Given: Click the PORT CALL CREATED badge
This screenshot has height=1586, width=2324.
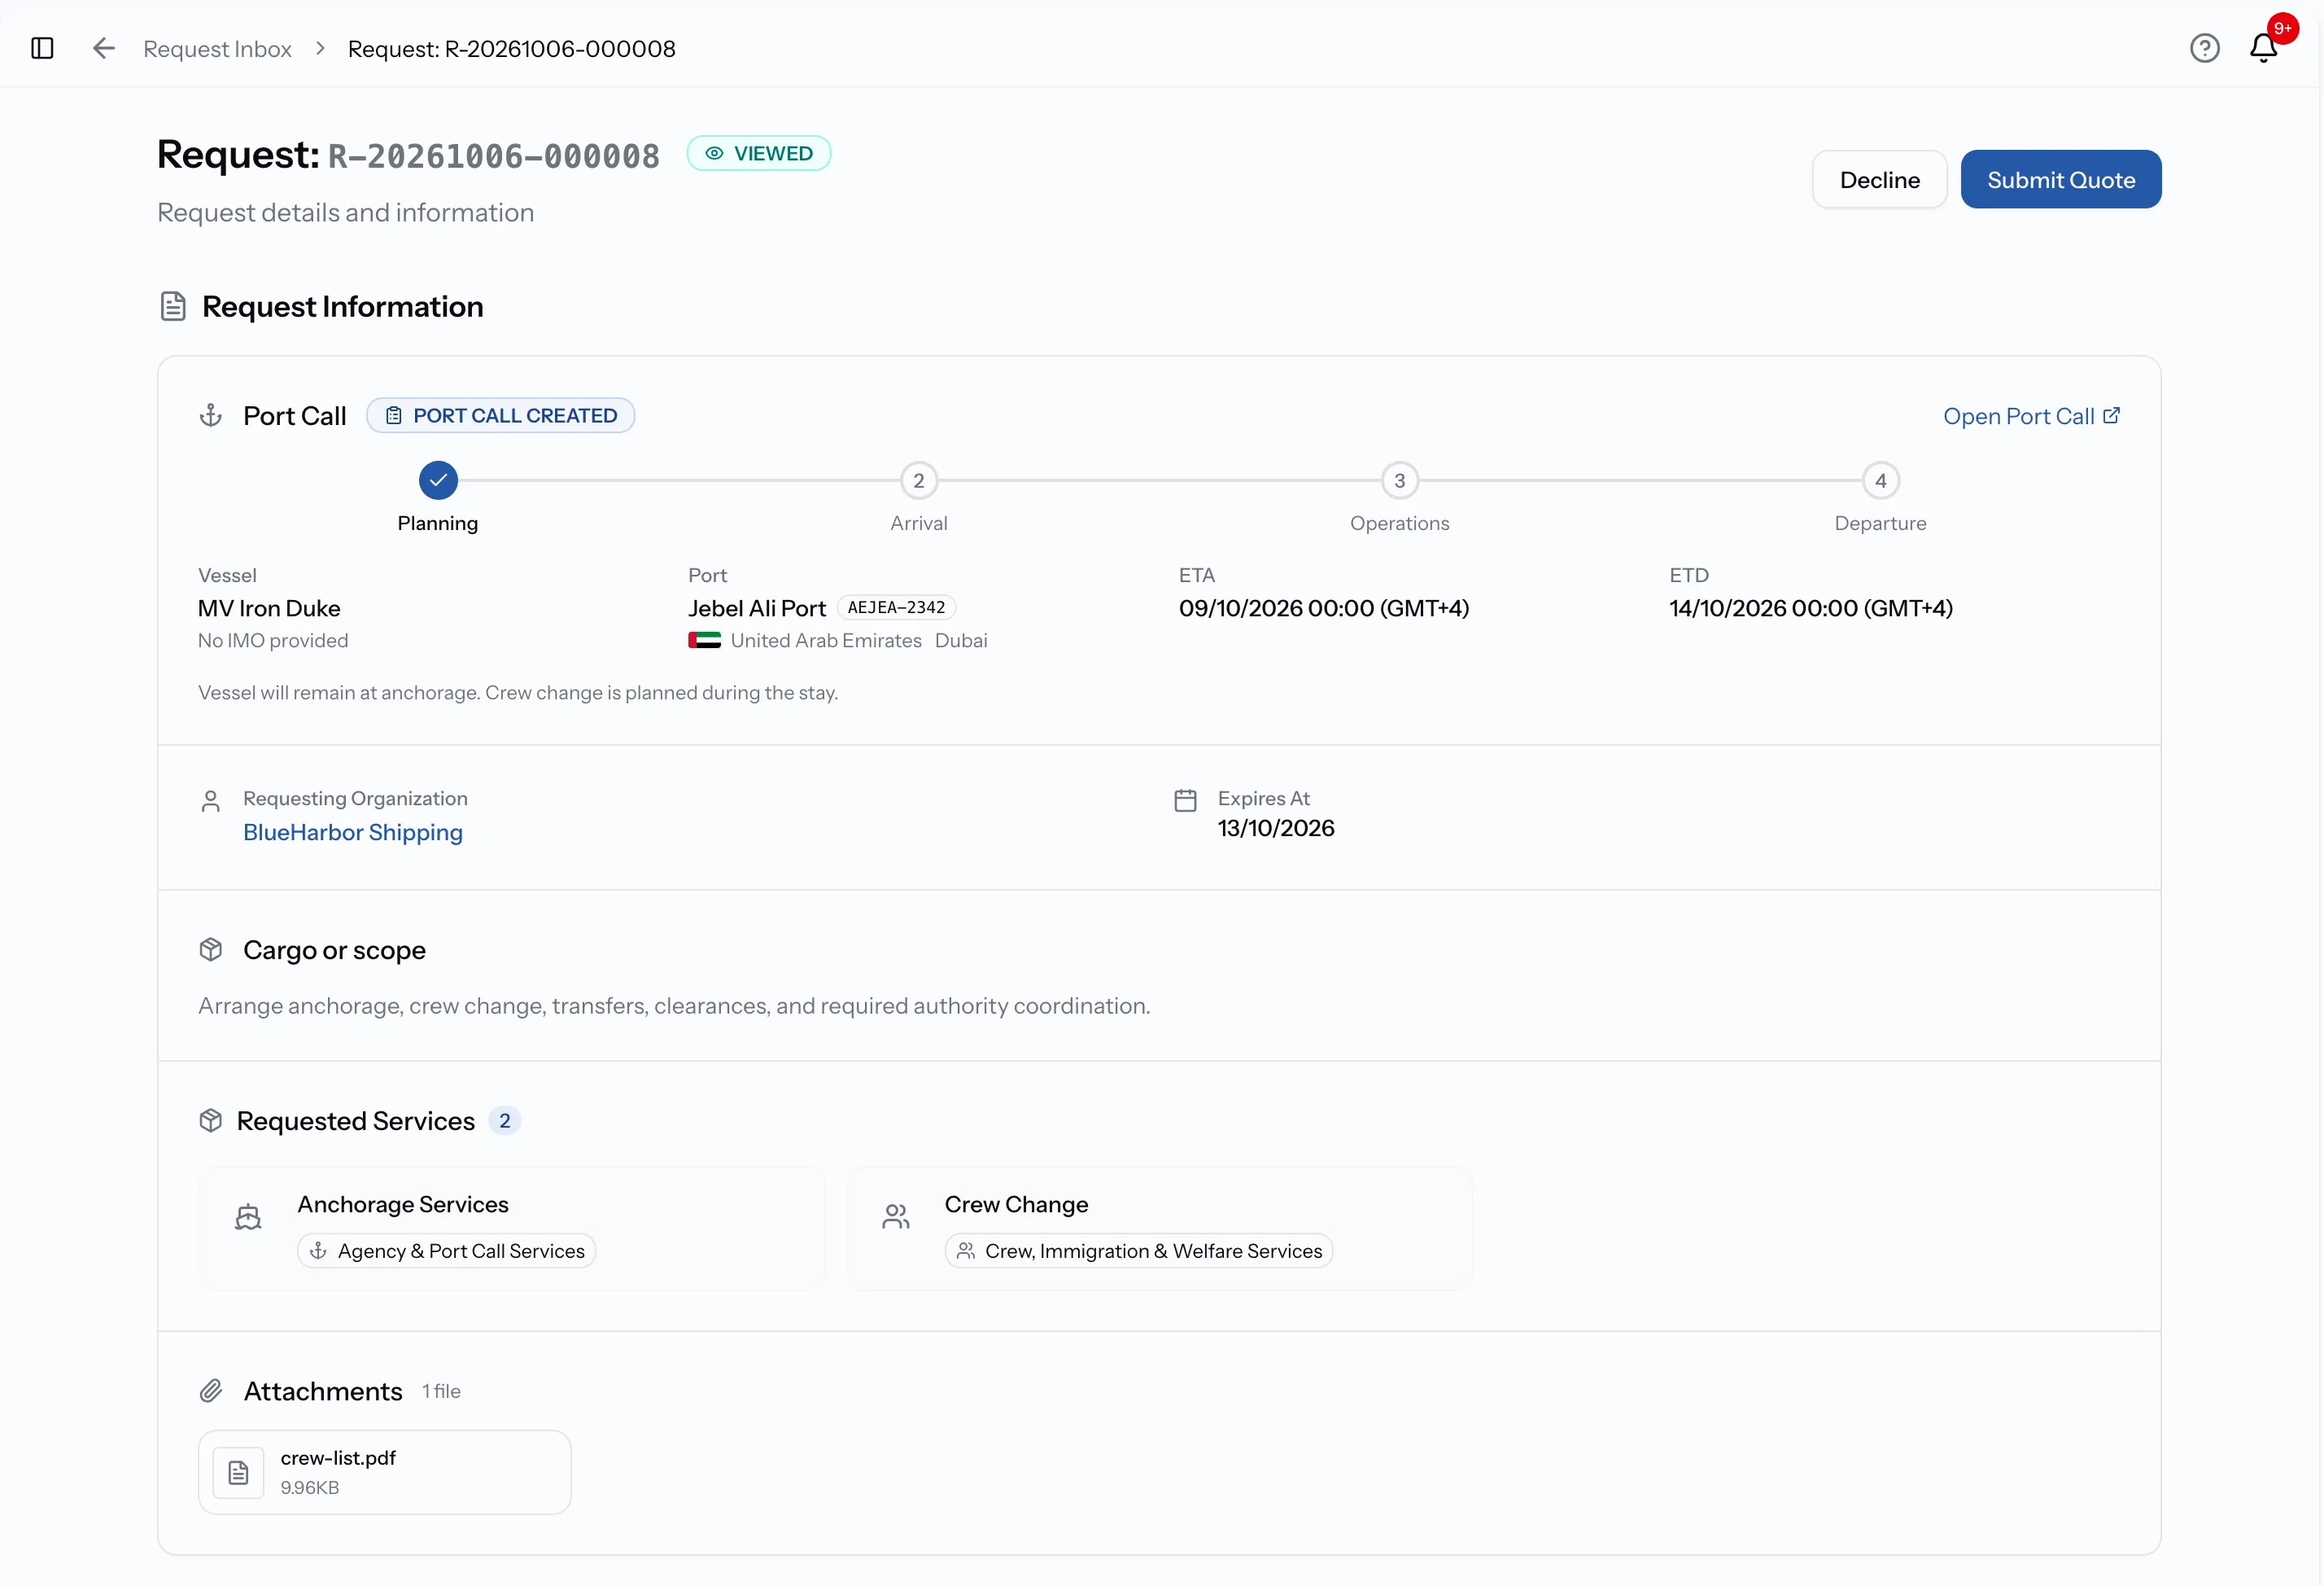Looking at the screenshot, I should pos(500,415).
